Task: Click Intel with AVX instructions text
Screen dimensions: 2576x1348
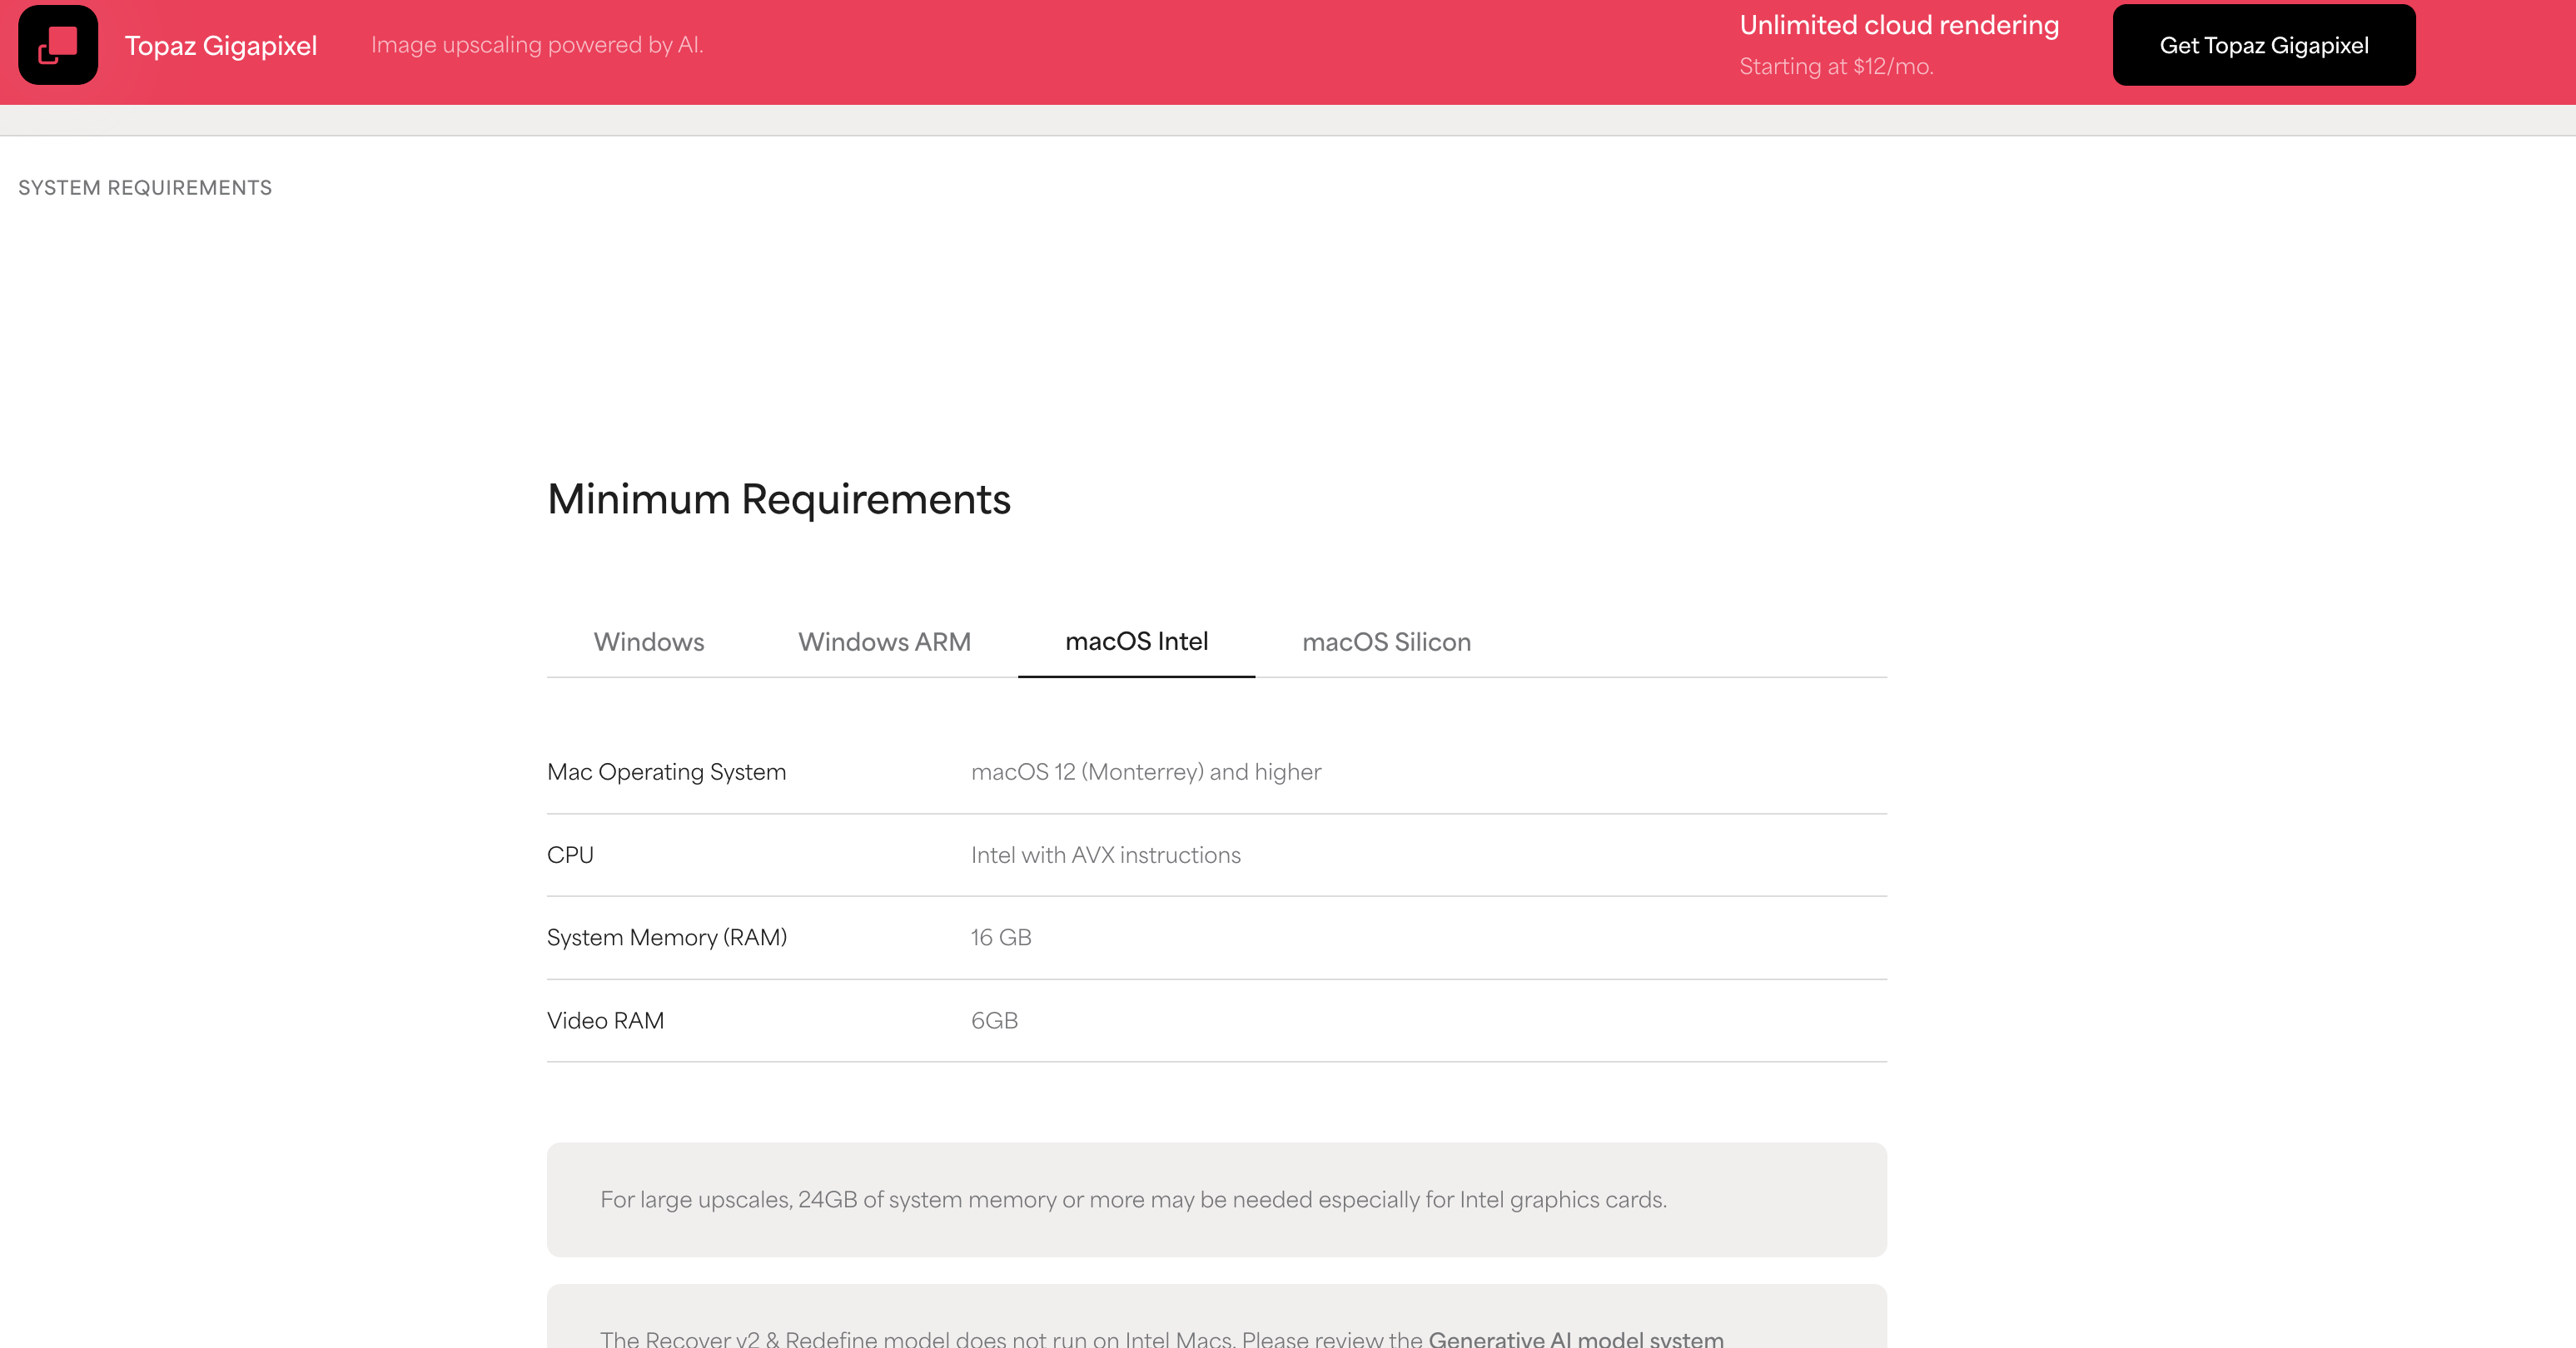Action: (x=1105, y=855)
